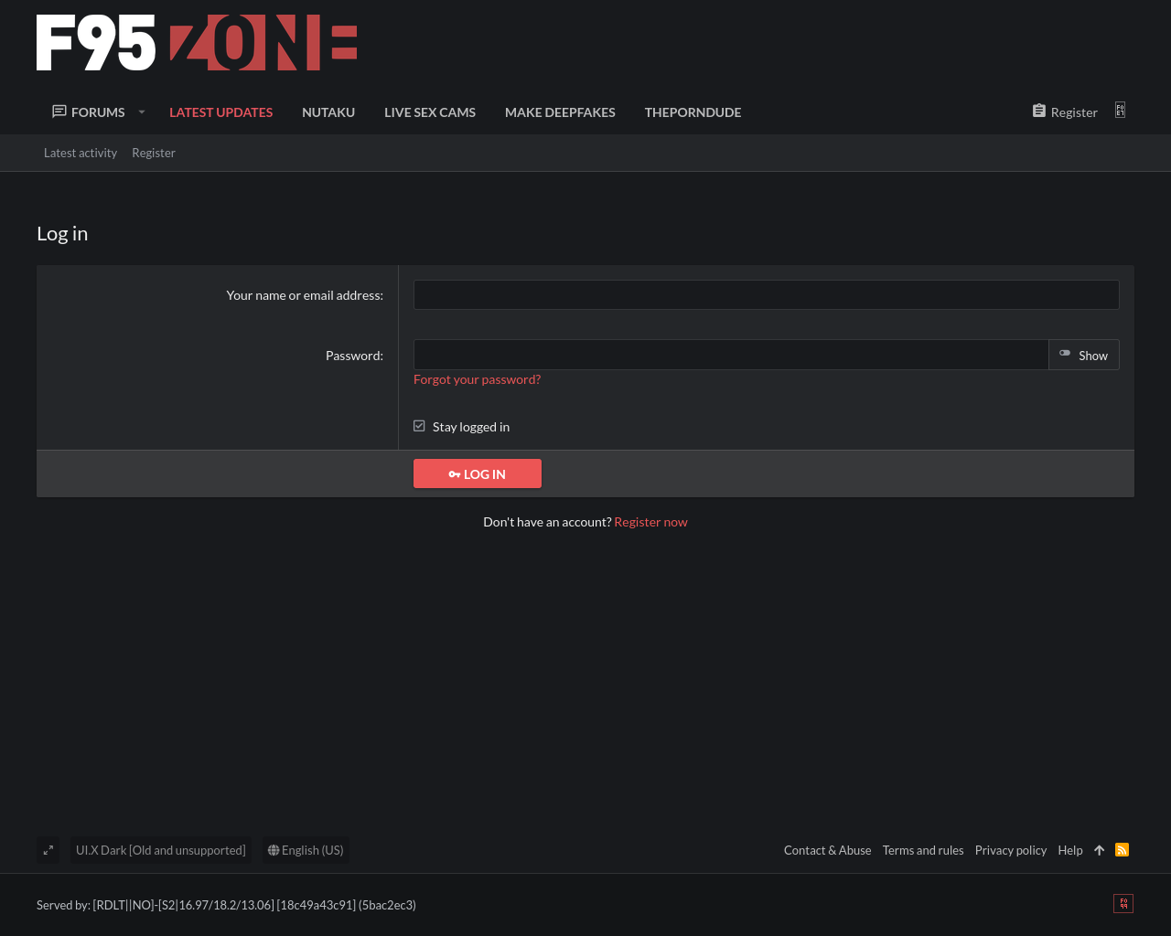Click the Register now link
The height and width of the screenshot is (936, 1171).
click(650, 522)
